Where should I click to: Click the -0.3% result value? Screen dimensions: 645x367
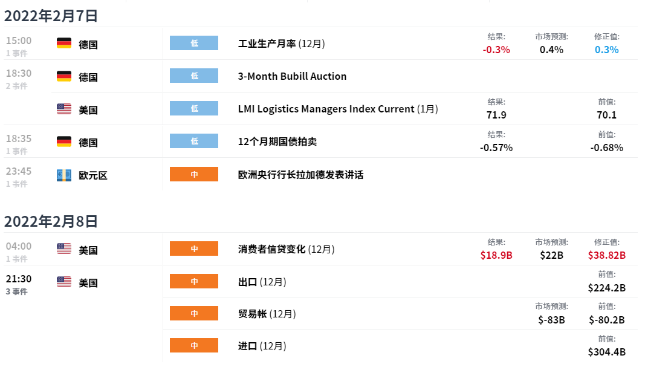(496, 50)
